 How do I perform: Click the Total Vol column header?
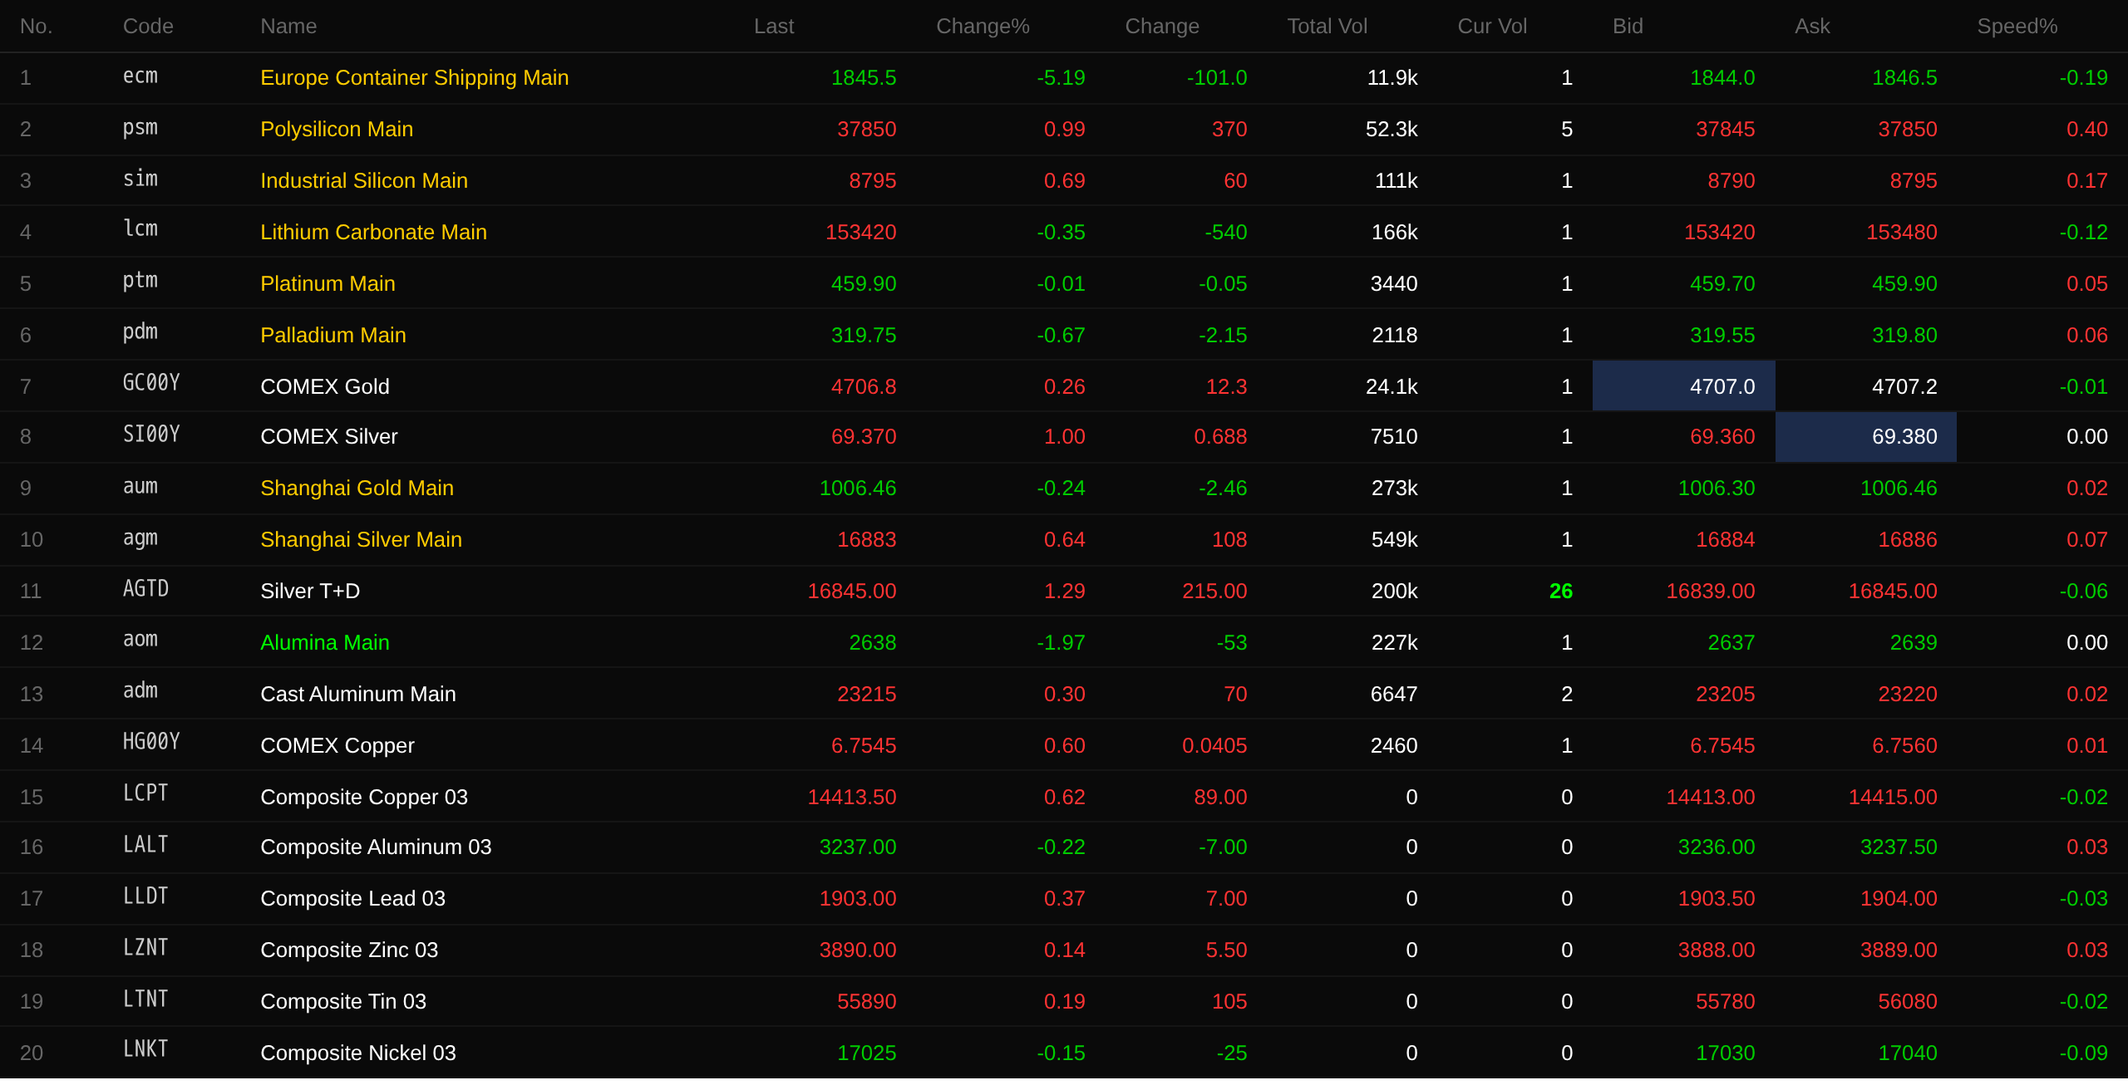tap(1327, 27)
